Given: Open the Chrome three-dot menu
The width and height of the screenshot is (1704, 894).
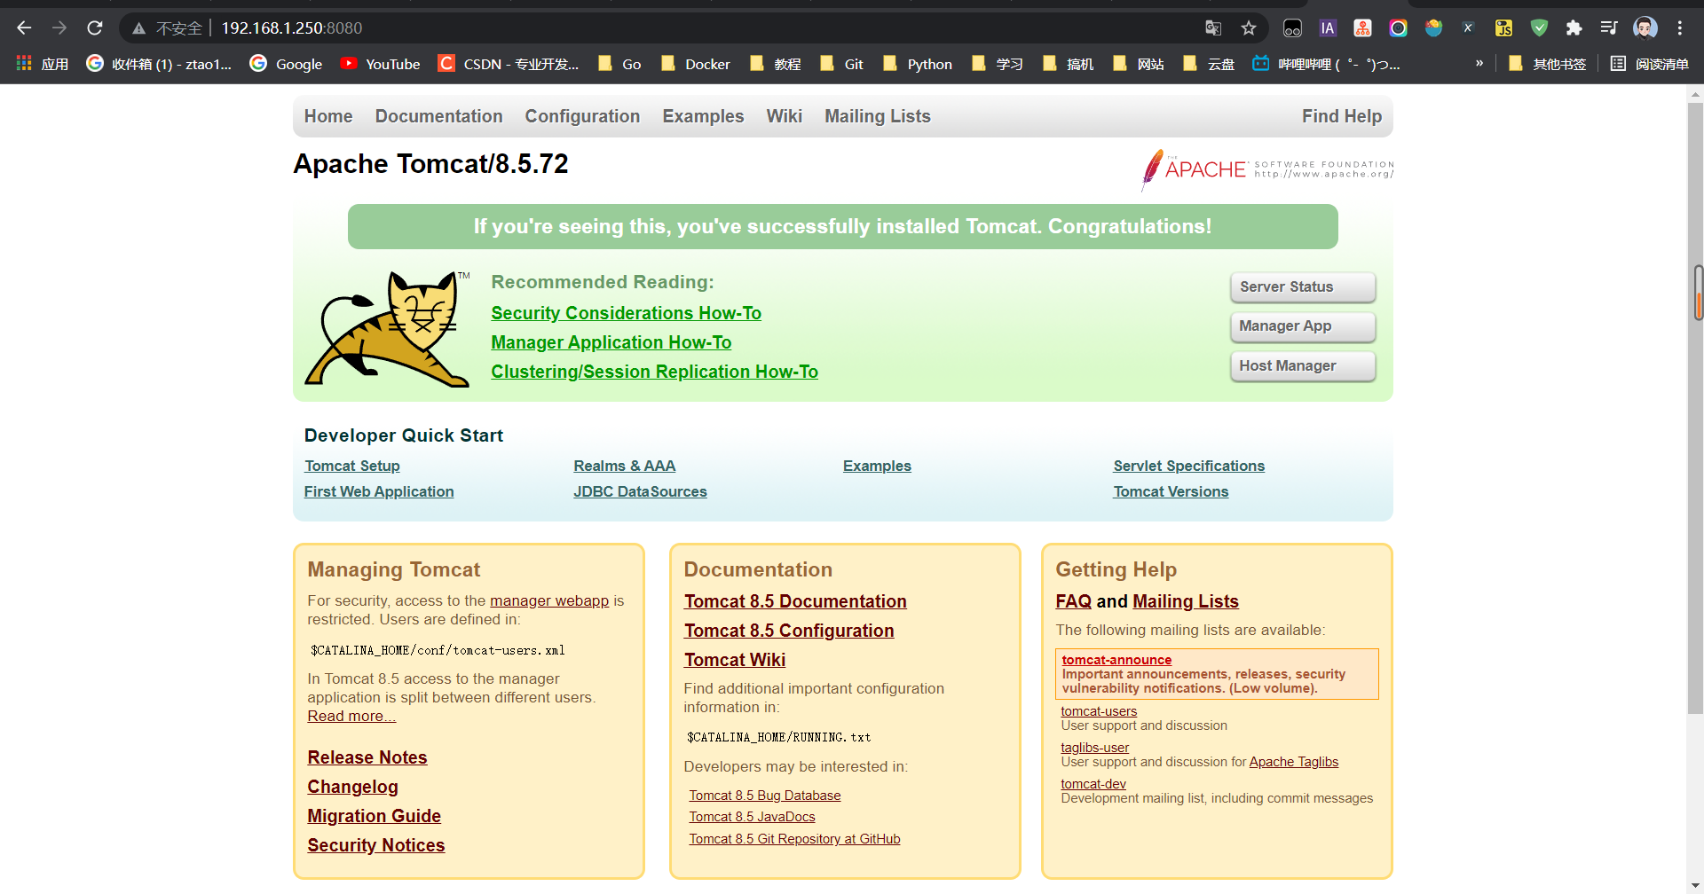Looking at the screenshot, I should point(1680,28).
